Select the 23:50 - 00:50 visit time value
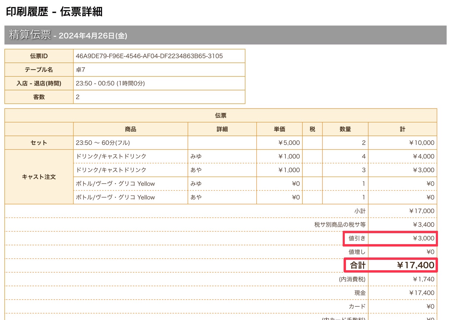Viewport: 451px width, 320px height. tap(110, 83)
